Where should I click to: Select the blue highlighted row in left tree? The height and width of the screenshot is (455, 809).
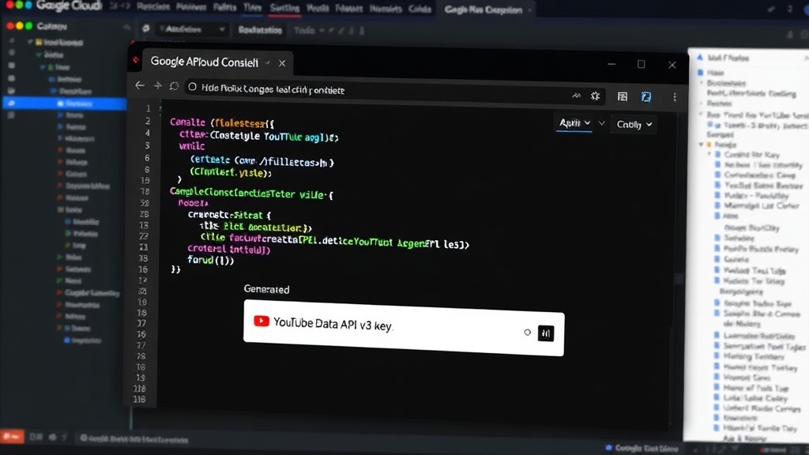coord(65,103)
